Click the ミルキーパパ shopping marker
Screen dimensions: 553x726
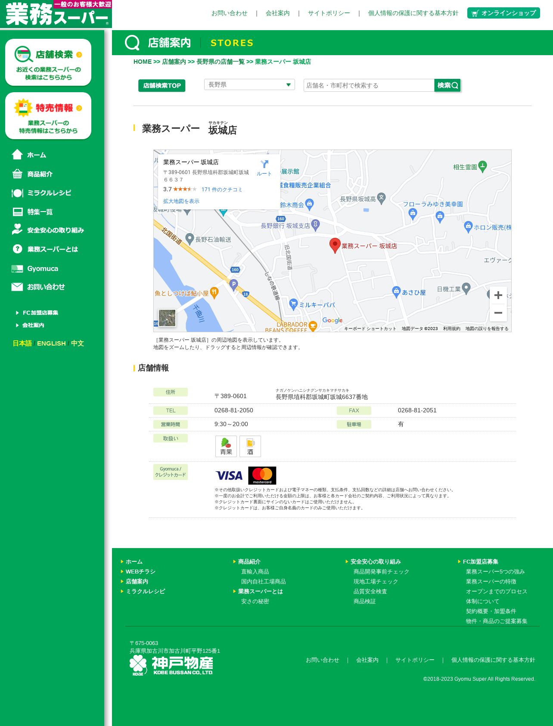293,304
